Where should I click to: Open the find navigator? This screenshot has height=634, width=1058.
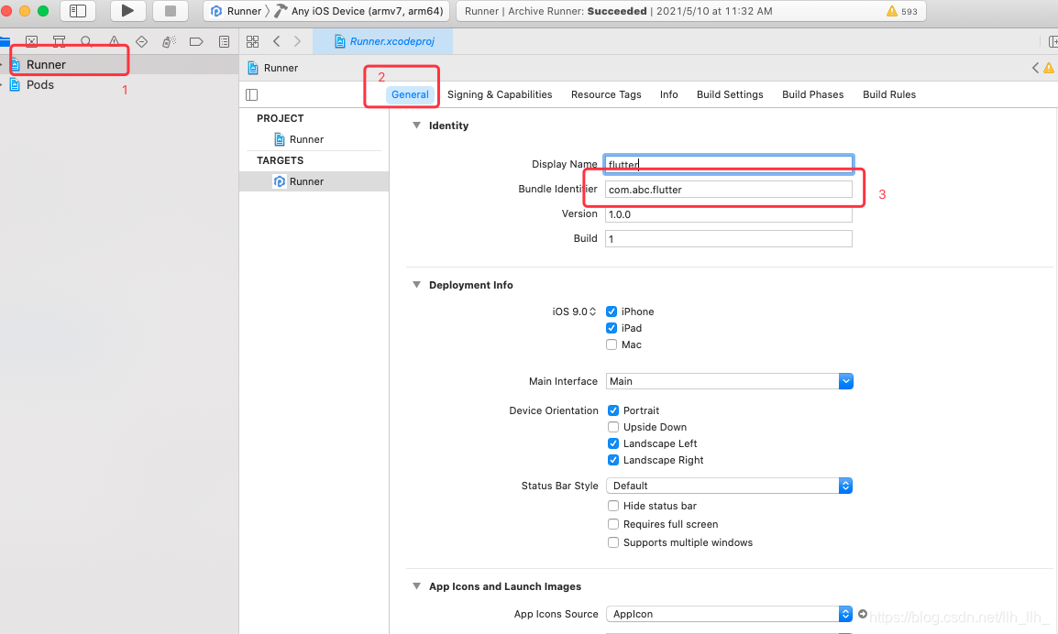click(86, 42)
